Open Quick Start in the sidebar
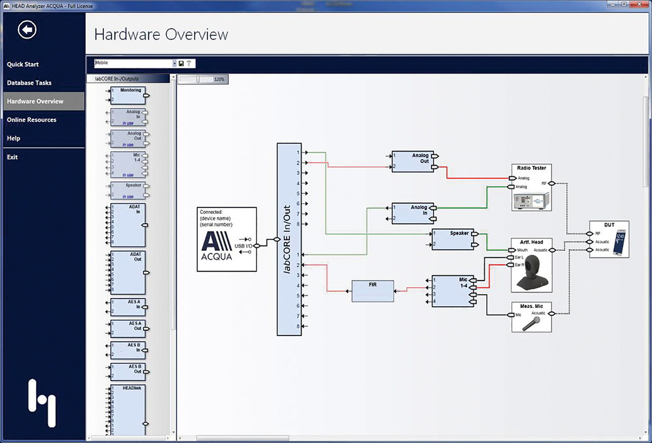 click(x=23, y=64)
